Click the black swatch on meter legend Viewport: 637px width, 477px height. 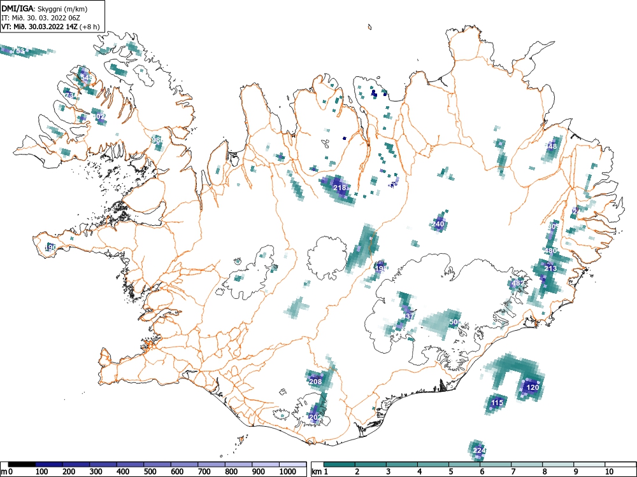pyautogui.click(x=22, y=464)
